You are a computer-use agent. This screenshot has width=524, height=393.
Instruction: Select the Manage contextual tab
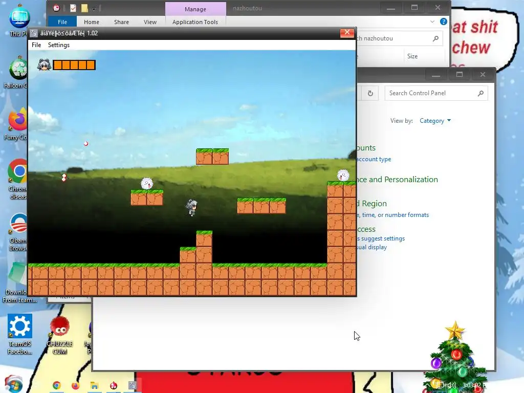click(195, 9)
